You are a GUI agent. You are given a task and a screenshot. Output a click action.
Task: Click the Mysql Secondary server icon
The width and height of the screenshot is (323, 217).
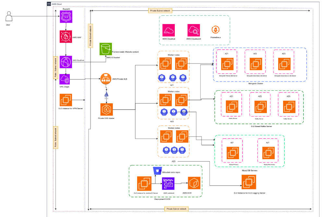(x=268, y=153)
